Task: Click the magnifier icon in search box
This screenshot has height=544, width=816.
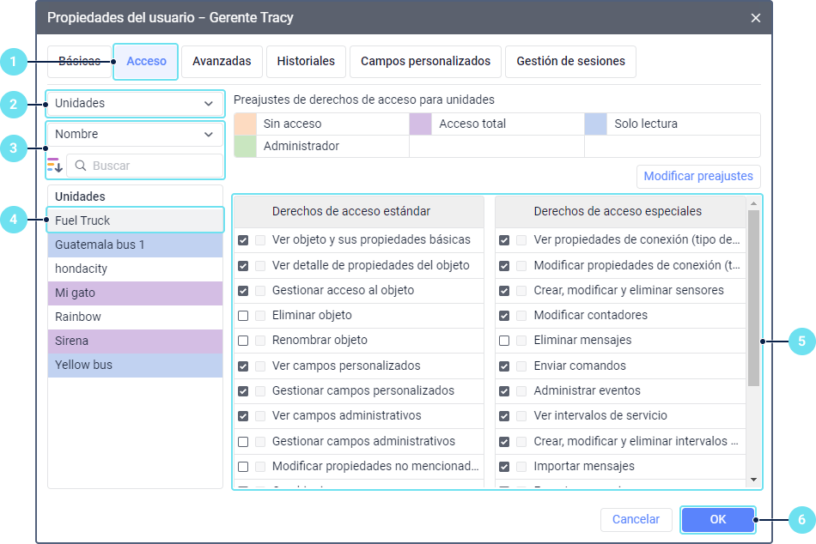Action: 81,166
